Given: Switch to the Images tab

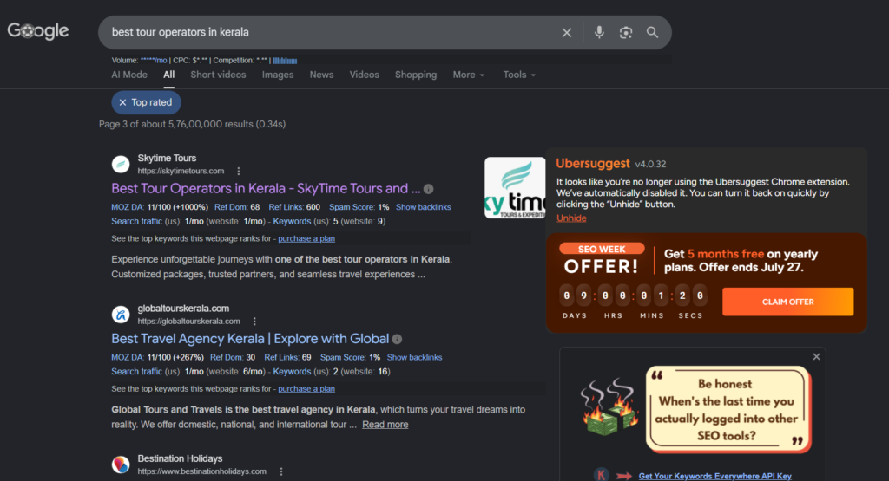Looking at the screenshot, I should 278,75.
